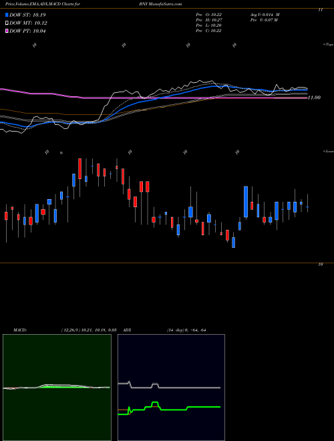Click the MACD "(12,26,9) 10.21, 10.18, 0.03" values
This screenshot has width=334, height=441.
point(89,330)
